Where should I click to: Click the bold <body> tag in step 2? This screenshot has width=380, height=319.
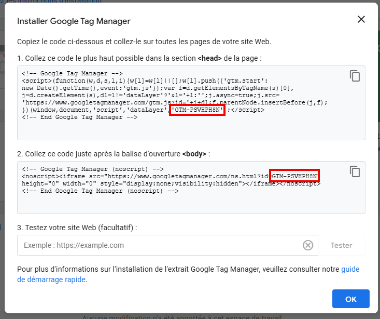pyautogui.click(x=194, y=154)
